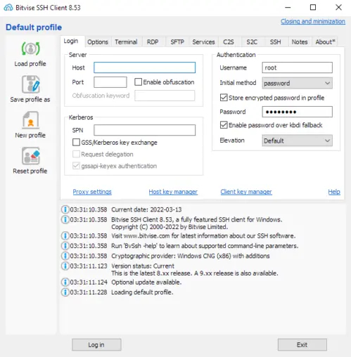The width and height of the screenshot is (351, 357).
Task: Click the Username field containing root
Action: [297, 67]
